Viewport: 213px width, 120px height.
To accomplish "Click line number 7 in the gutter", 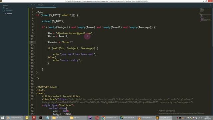I will tap(33, 27).
